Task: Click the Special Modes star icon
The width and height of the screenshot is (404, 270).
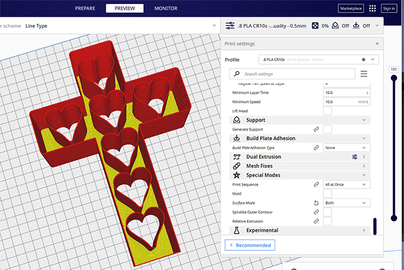Action: coord(237,175)
